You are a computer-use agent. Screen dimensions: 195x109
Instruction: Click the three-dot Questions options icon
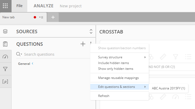pos(91,43)
